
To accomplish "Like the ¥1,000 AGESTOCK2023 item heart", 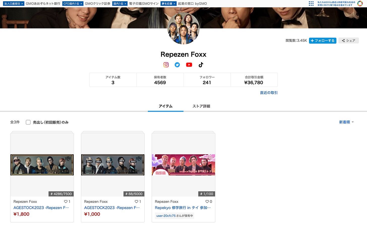I will tap(136, 202).
